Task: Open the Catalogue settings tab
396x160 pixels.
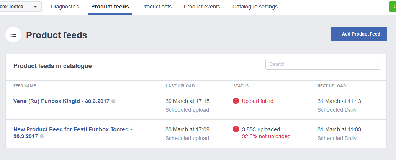Action: [x=255, y=7]
